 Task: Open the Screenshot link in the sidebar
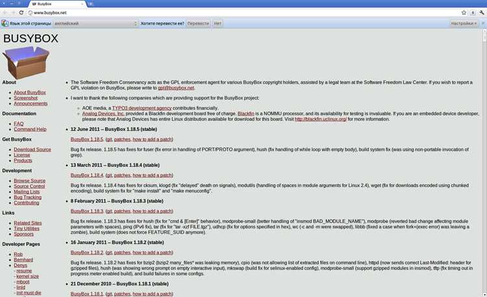(x=26, y=98)
